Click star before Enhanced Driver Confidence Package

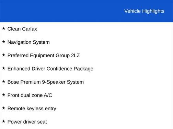(x=3, y=68)
